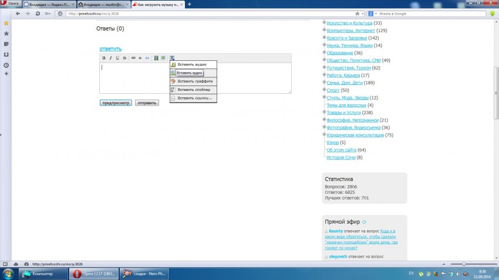Open the history clock icon in the sidebar

tap(6, 64)
